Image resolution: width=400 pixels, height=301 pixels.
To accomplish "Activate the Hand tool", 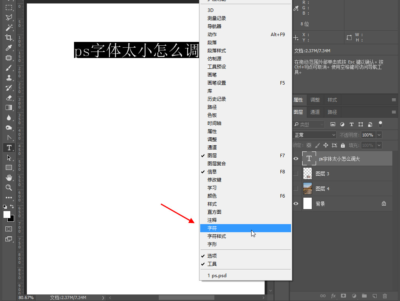I will (x=9, y=178).
